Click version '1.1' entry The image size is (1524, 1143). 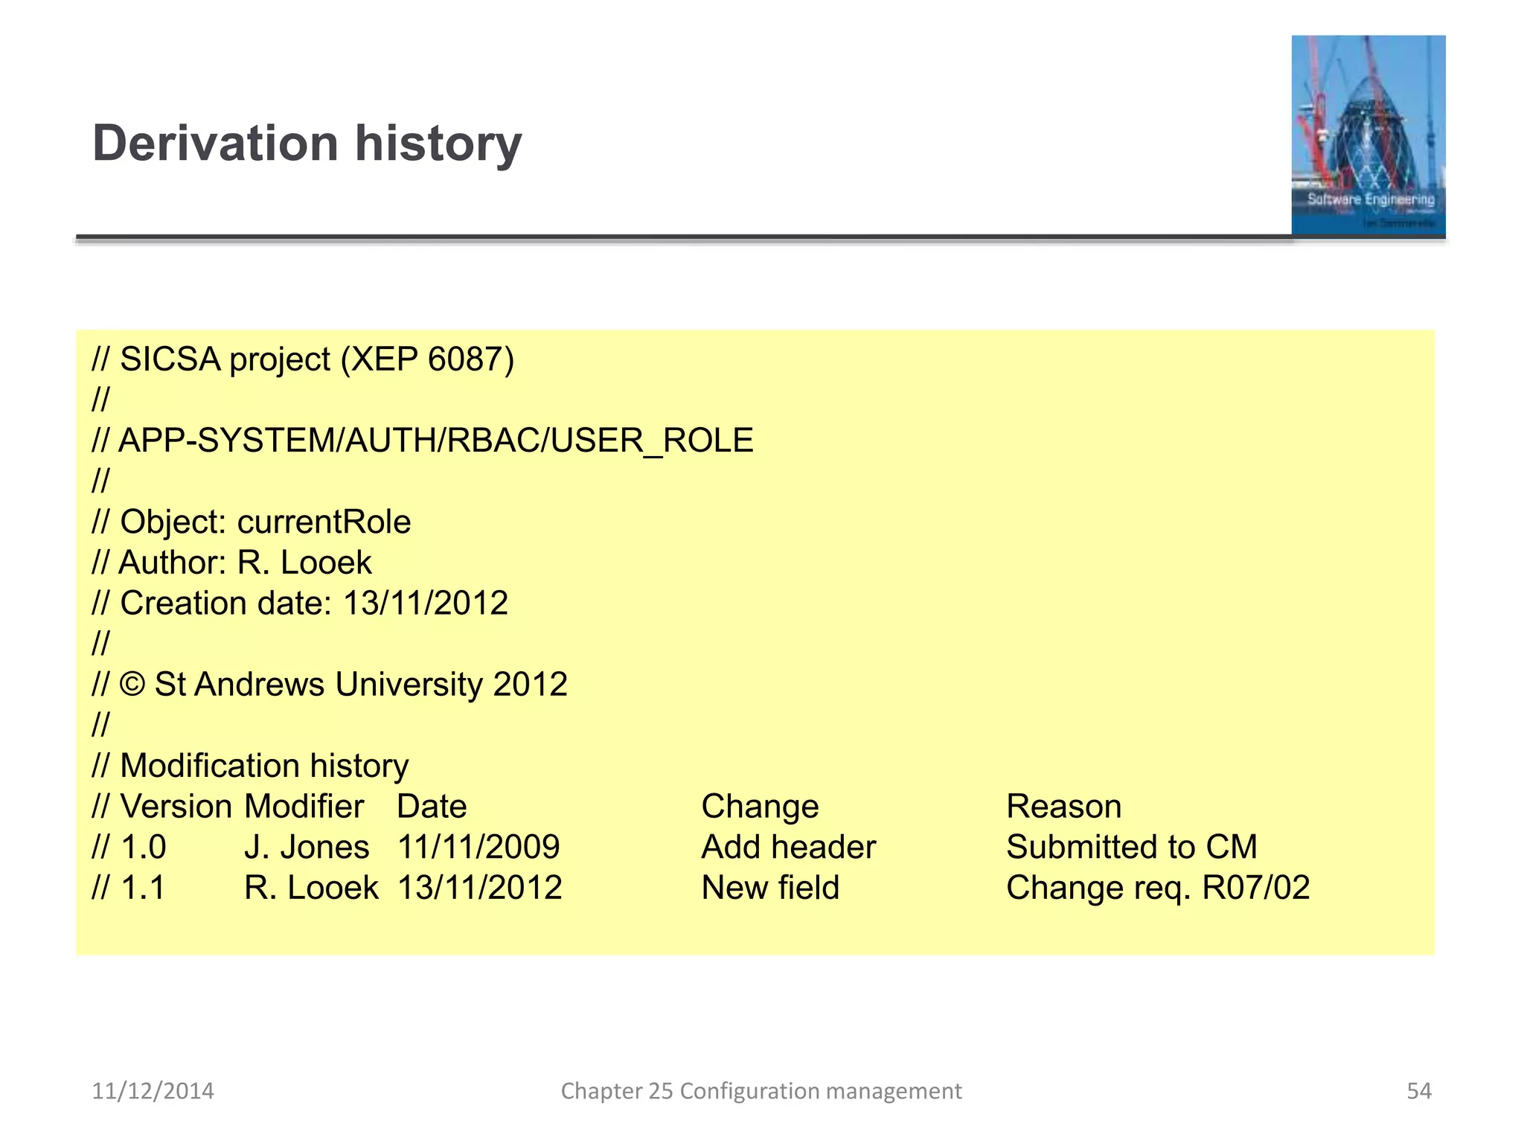[143, 888]
